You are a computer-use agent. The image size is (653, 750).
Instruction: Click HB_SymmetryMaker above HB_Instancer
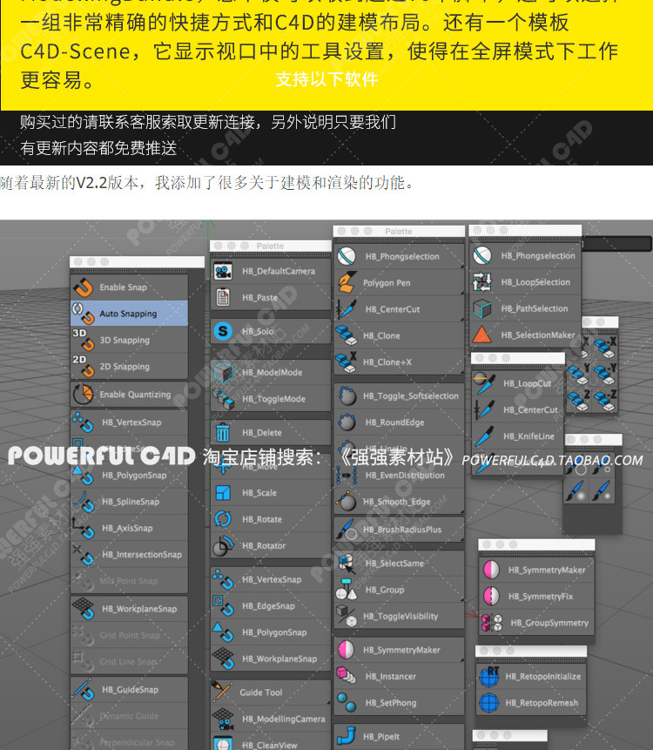pyautogui.click(x=399, y=650)
